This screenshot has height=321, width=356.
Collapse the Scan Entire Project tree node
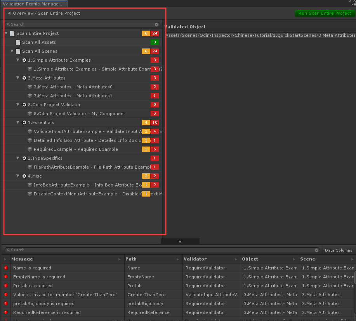click(x=6, y=33)
